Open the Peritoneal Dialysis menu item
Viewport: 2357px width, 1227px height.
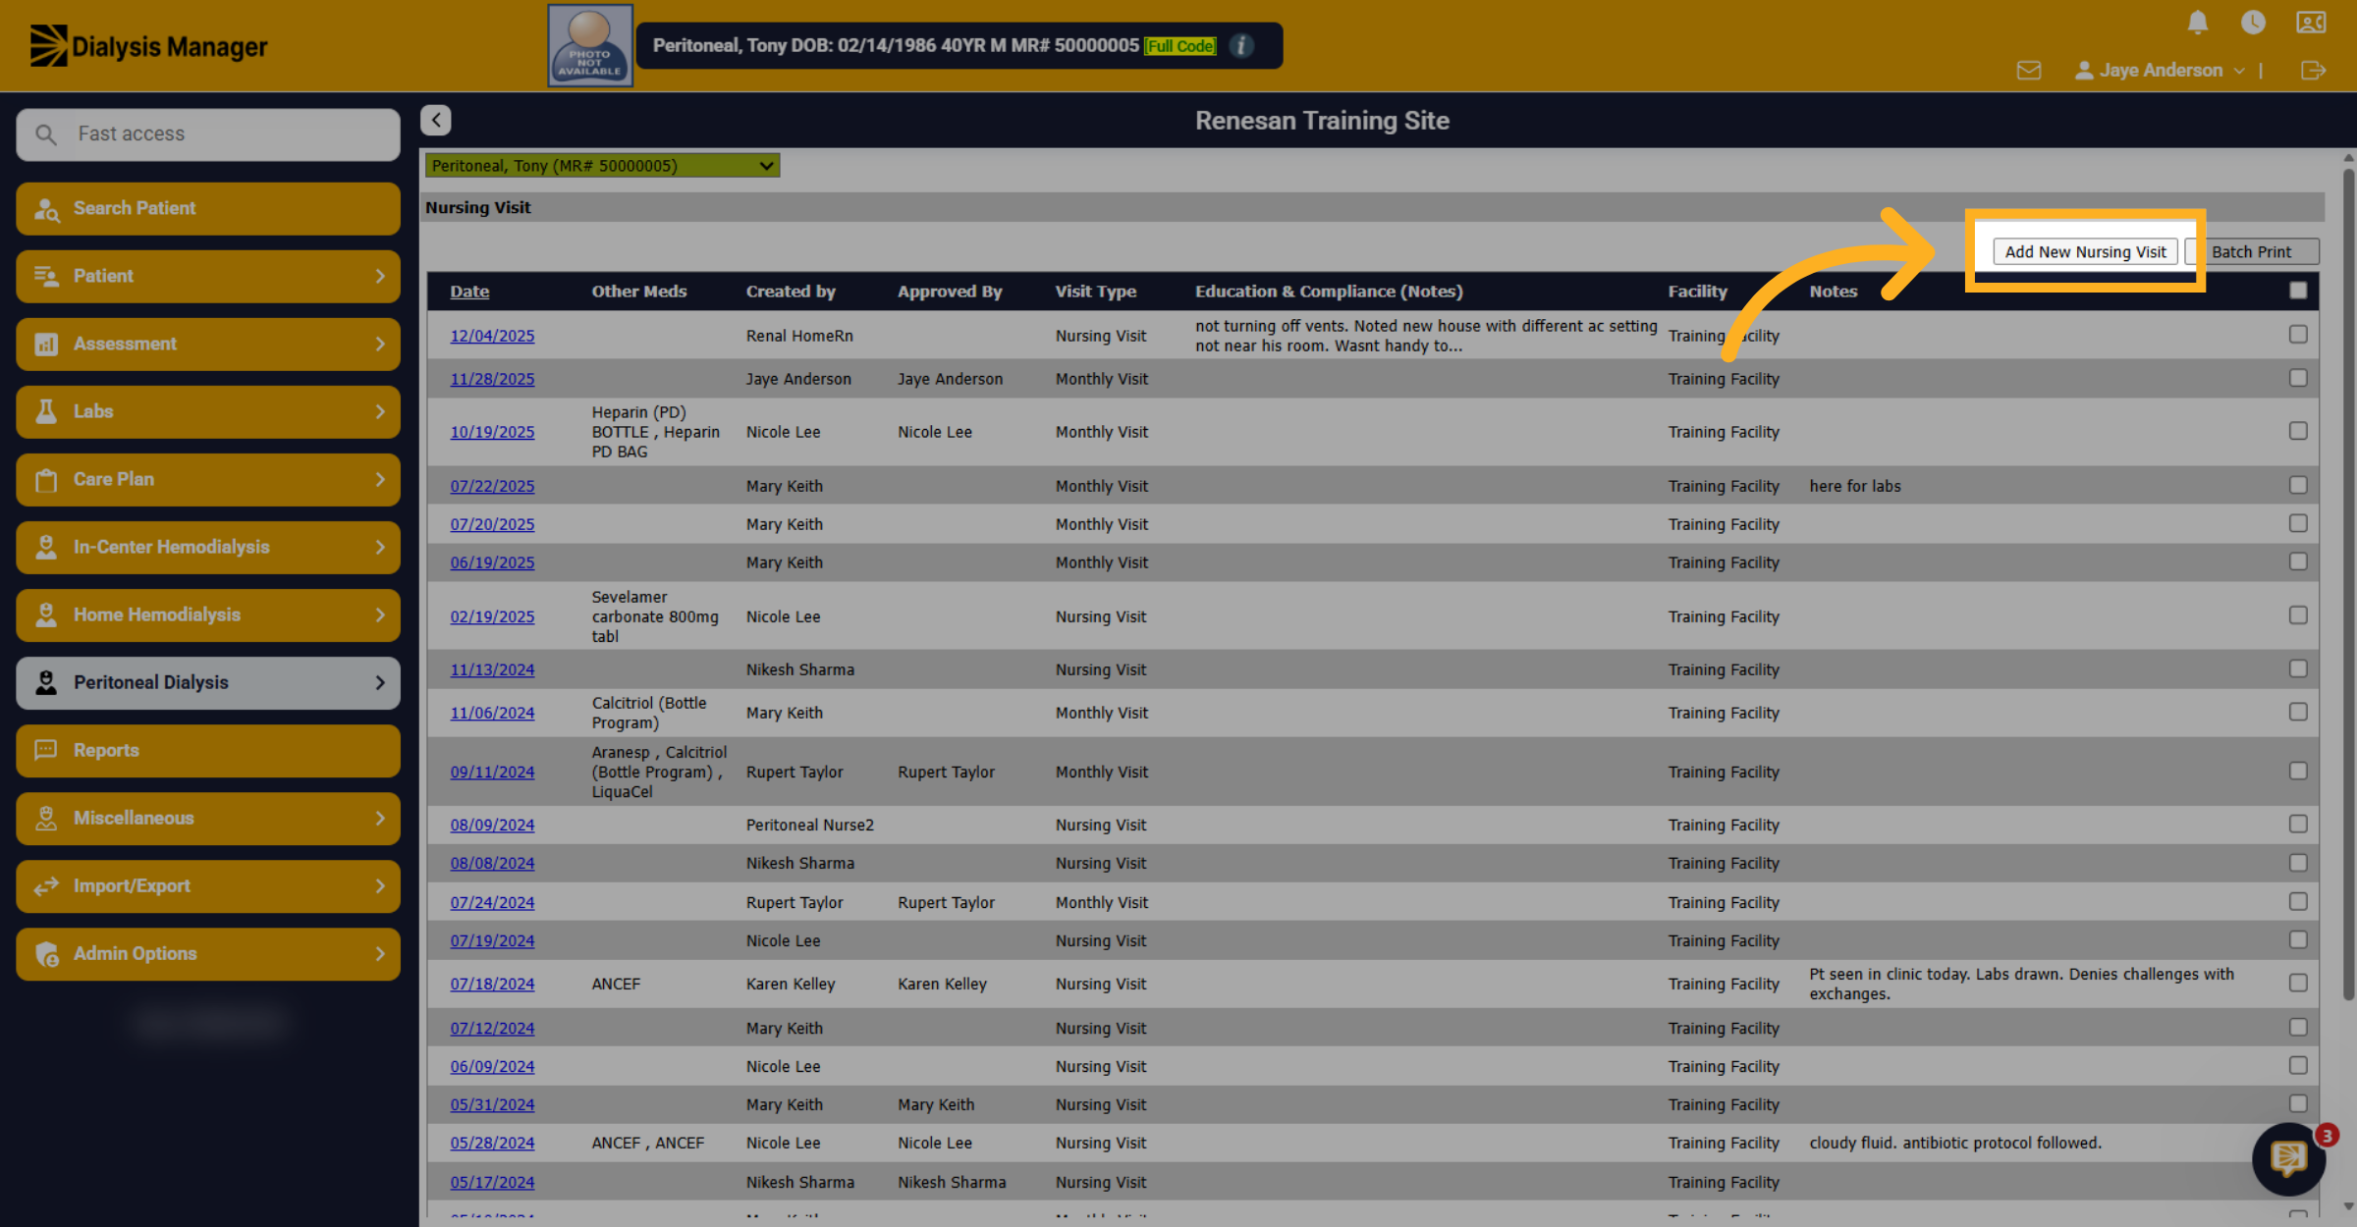(208, 682)
